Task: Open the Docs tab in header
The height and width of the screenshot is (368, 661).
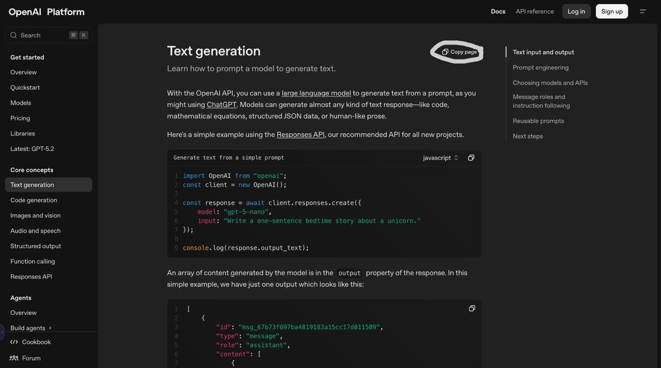Action: click(x=498, y=11)
